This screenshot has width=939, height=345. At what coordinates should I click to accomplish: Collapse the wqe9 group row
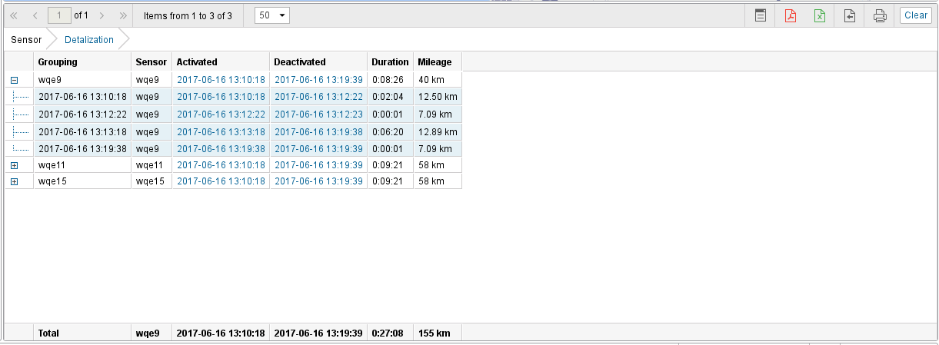(x=14, y=80)
